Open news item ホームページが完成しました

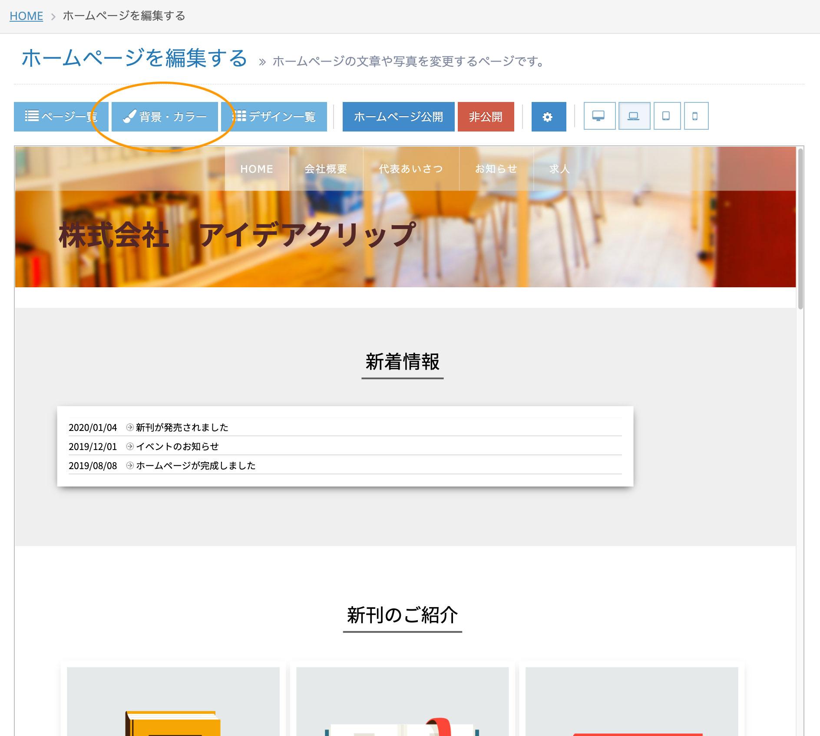196,466
